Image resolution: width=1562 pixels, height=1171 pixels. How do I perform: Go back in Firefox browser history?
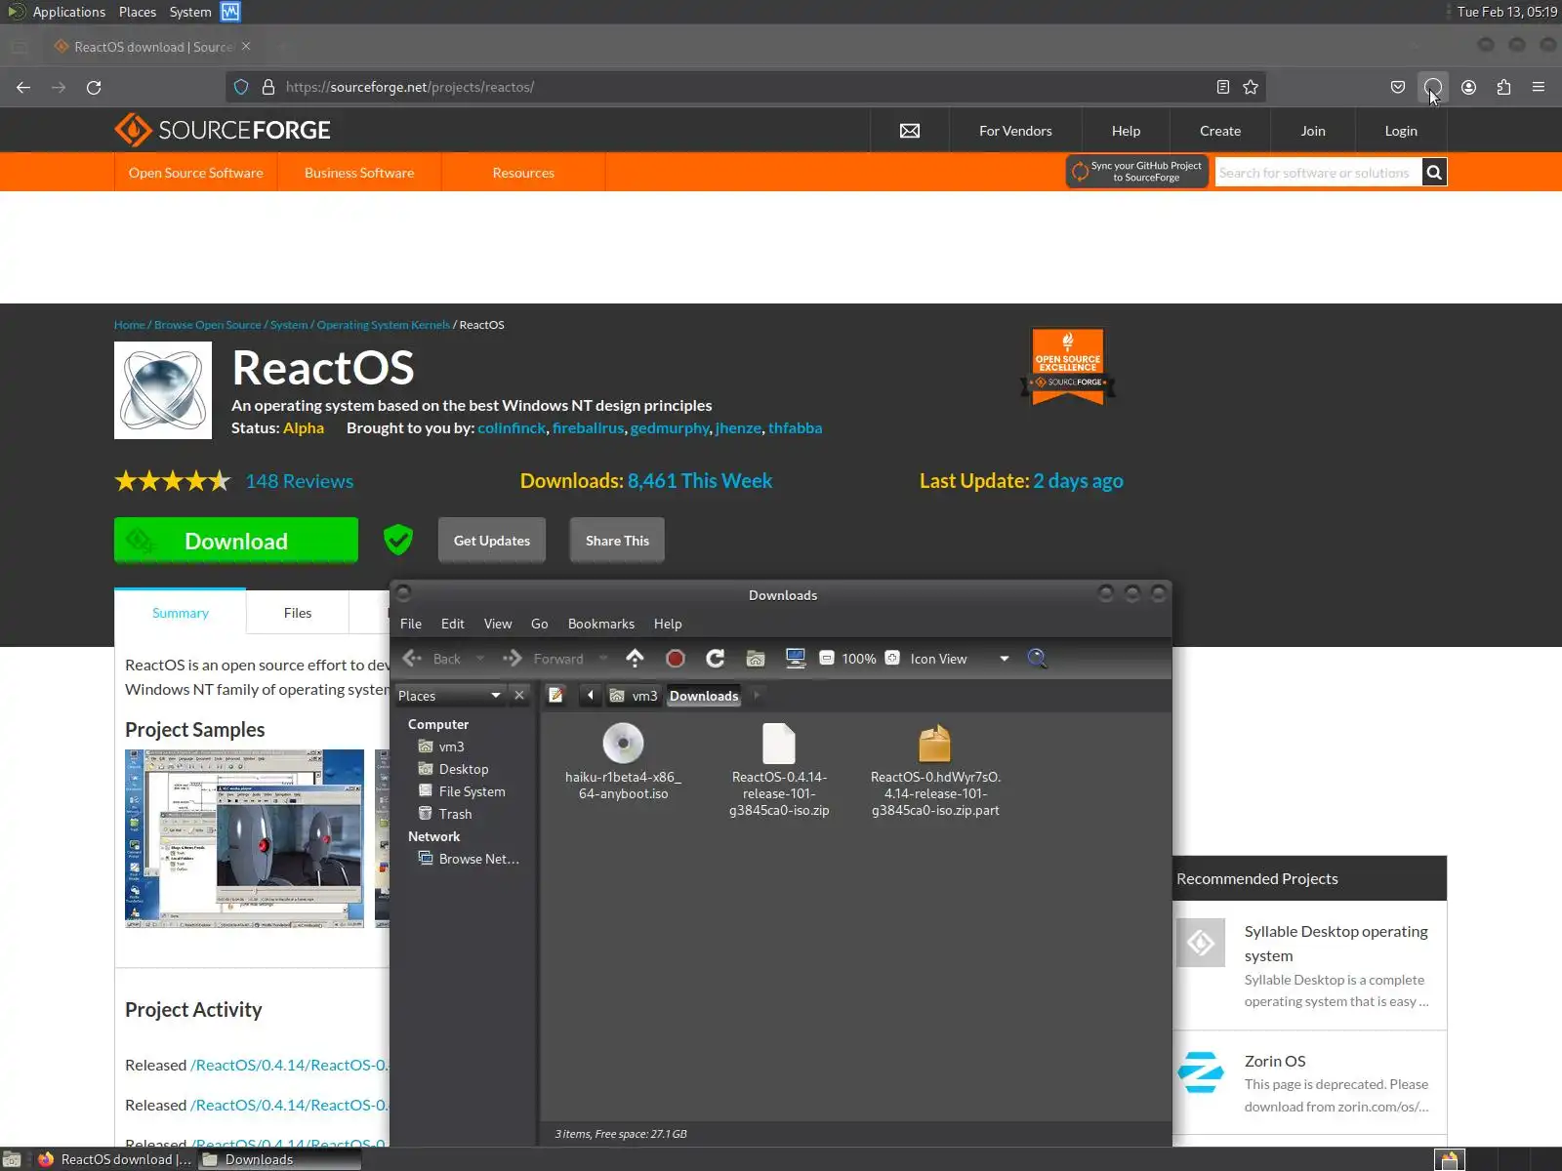pos(23,87)
